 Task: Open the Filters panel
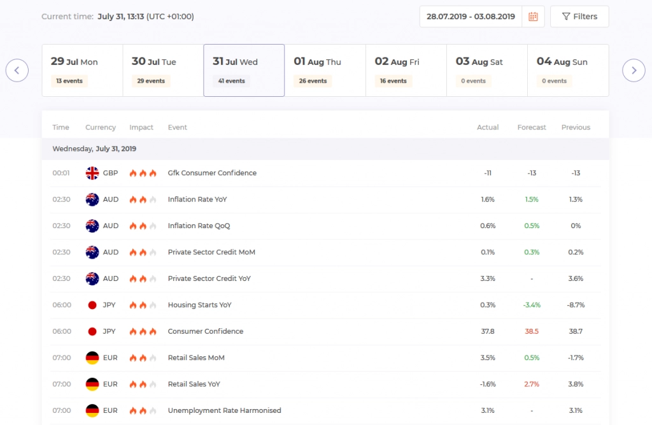point(579,16)
